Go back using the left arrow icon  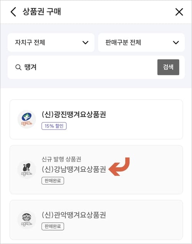click(x=13, y=12)
